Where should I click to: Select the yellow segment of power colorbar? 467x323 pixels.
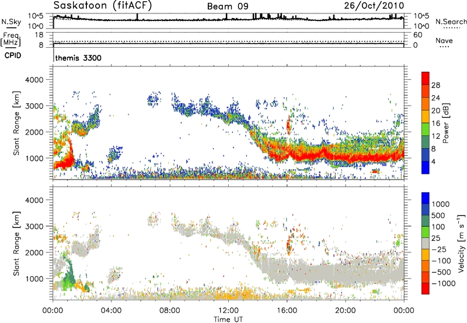tap(426, 117)
